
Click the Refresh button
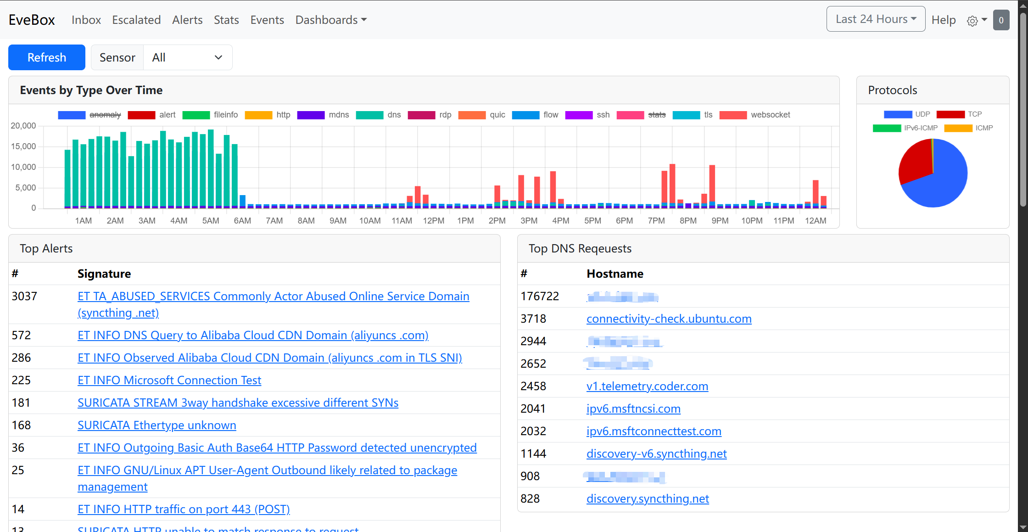coord(47,57)
